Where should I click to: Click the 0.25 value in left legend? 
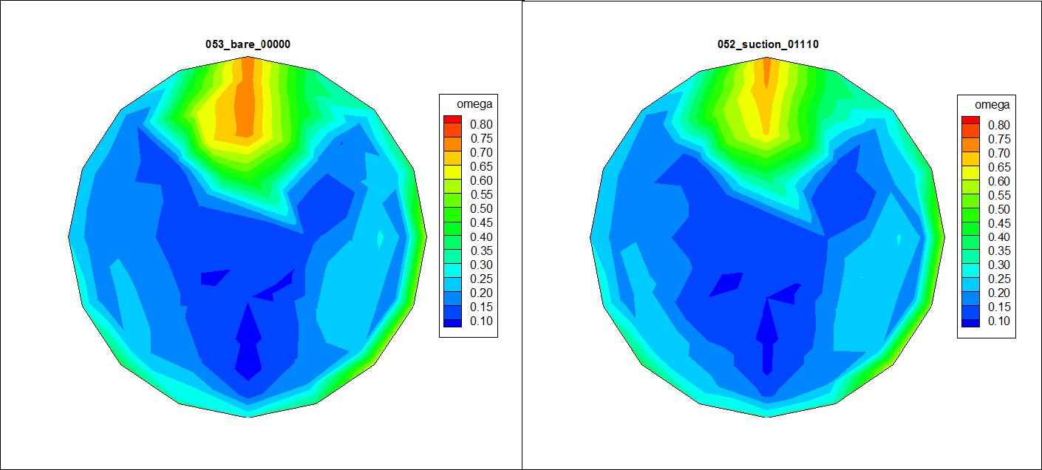pos(482,279)
